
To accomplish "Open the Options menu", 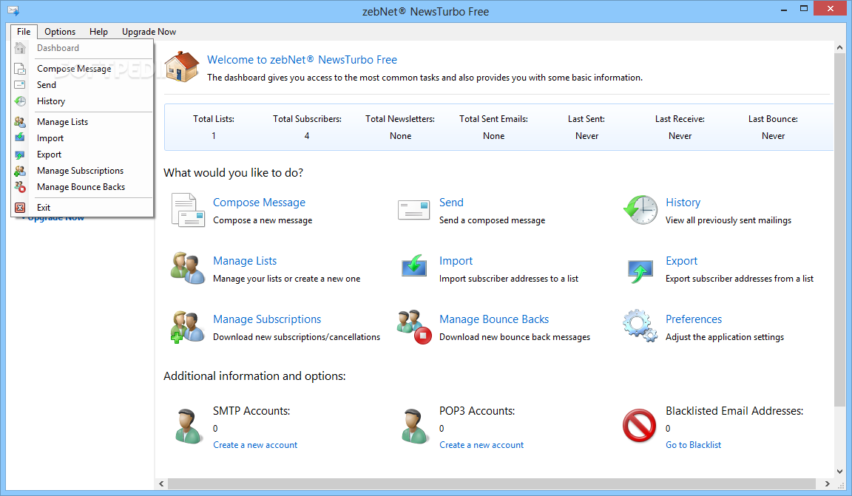I will pyautogui.click(x=60, y=32).
